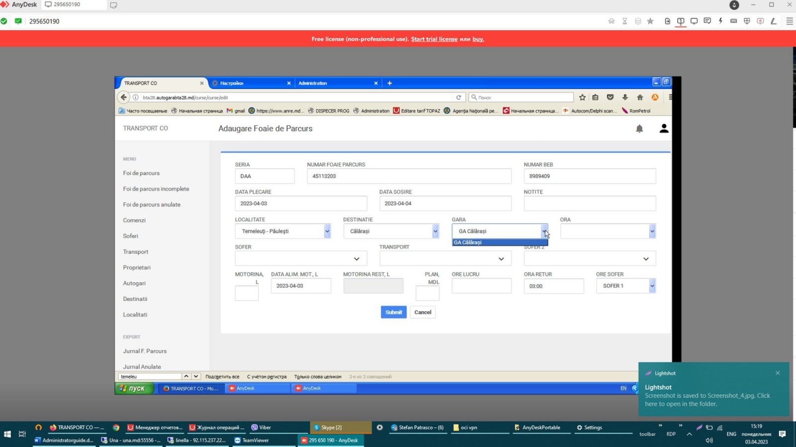
Task: Follow the Start trial license link
Action: (434, 39)
